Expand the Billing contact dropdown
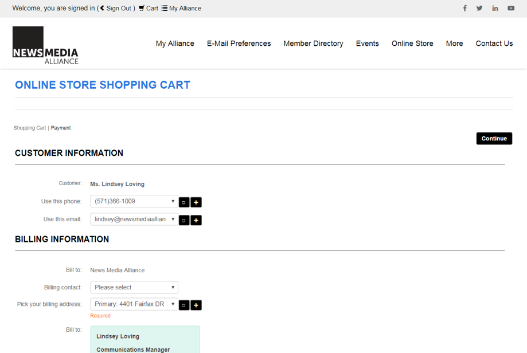Image resolution: width=527 pixels, height=353 pixels. pyautogui.click(x=134, y=287)
